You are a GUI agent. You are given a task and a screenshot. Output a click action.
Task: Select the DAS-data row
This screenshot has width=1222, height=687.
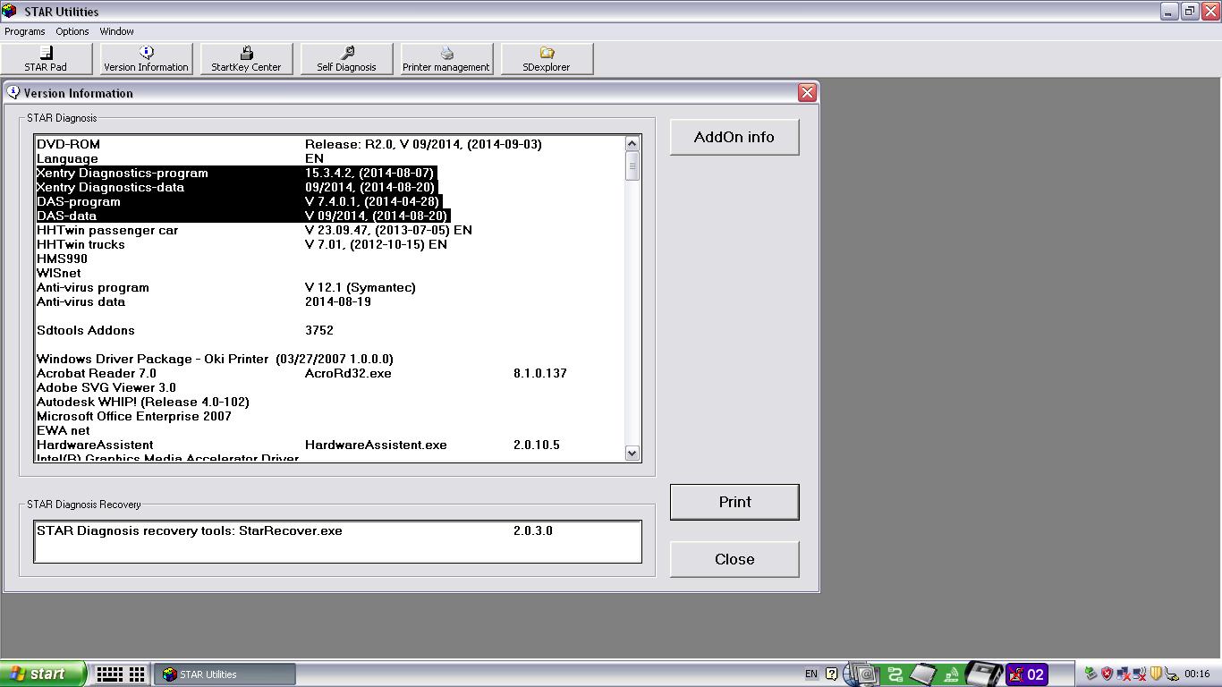pos(329,216)
